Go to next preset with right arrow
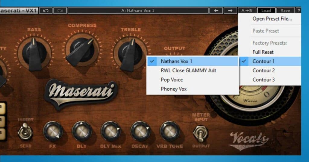This screenshot has height=162, width=309. pos(230,11)
